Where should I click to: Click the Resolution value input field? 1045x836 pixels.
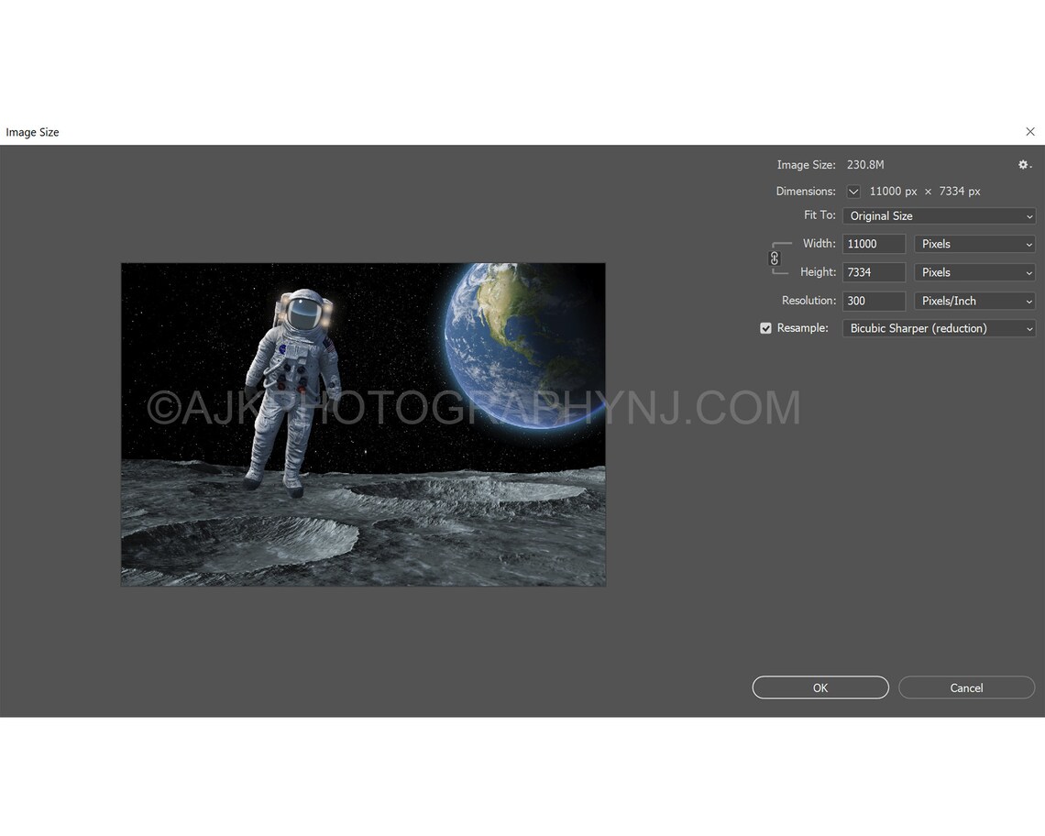873,301
